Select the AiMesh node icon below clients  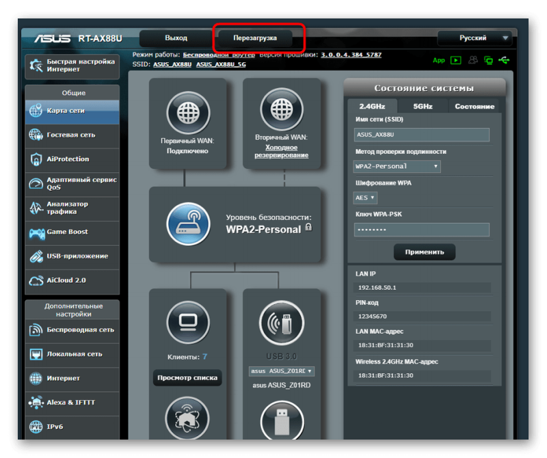point(187,418)
